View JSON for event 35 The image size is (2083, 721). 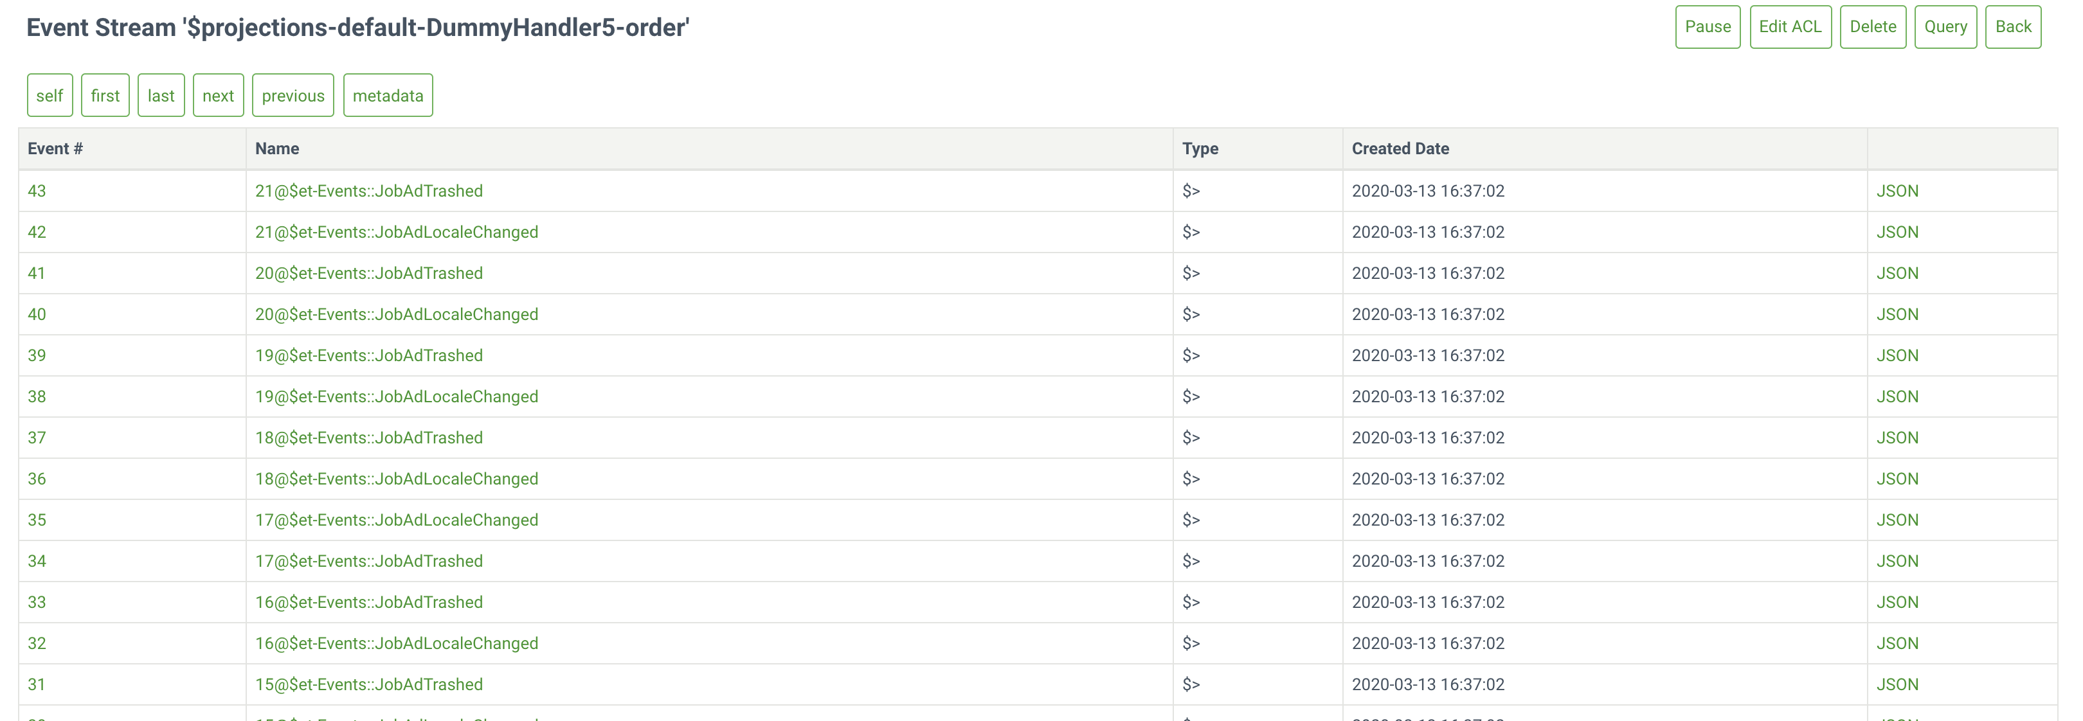pos(1896,520)
